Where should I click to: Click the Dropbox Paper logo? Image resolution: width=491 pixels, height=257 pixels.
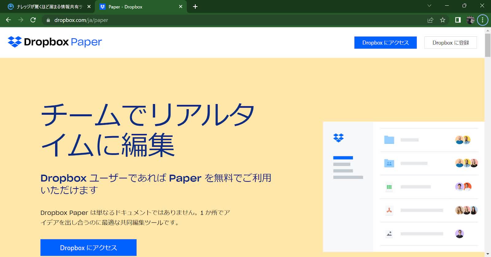(55, 42)
